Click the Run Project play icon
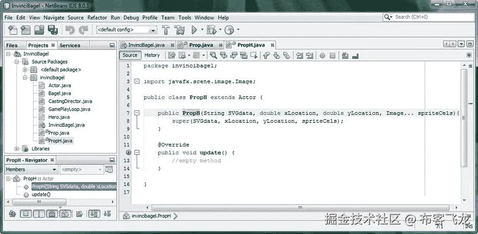The width and height of the screenshot is (478, 234). pyautogui.click(x=194, y=30)
